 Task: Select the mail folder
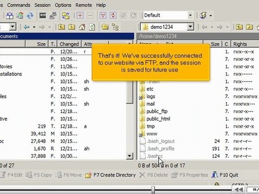tap(147, 103)
